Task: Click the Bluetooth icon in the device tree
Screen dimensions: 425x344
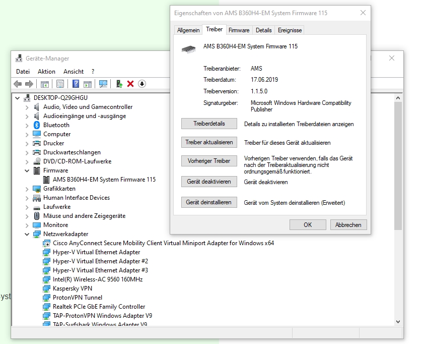Action: pyautogui.click(x=37, y=125)
